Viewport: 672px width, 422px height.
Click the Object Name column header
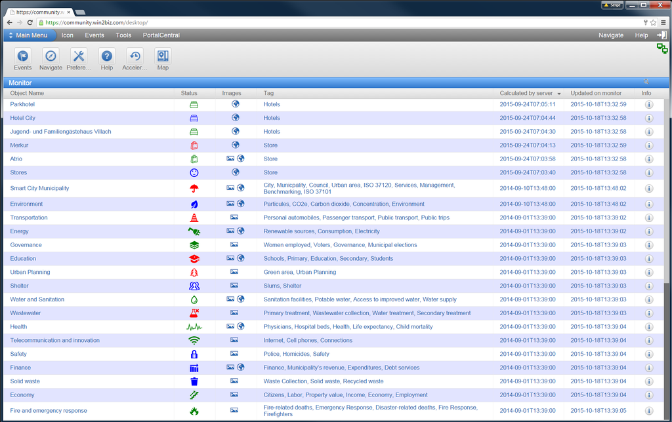click(27, 93)
